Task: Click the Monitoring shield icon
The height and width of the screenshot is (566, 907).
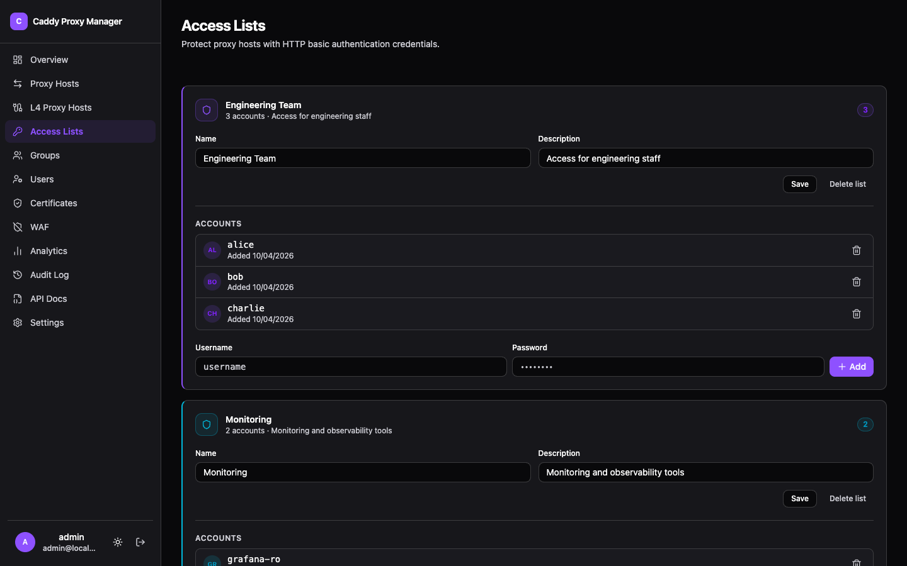Action: [x=207, y=425]
